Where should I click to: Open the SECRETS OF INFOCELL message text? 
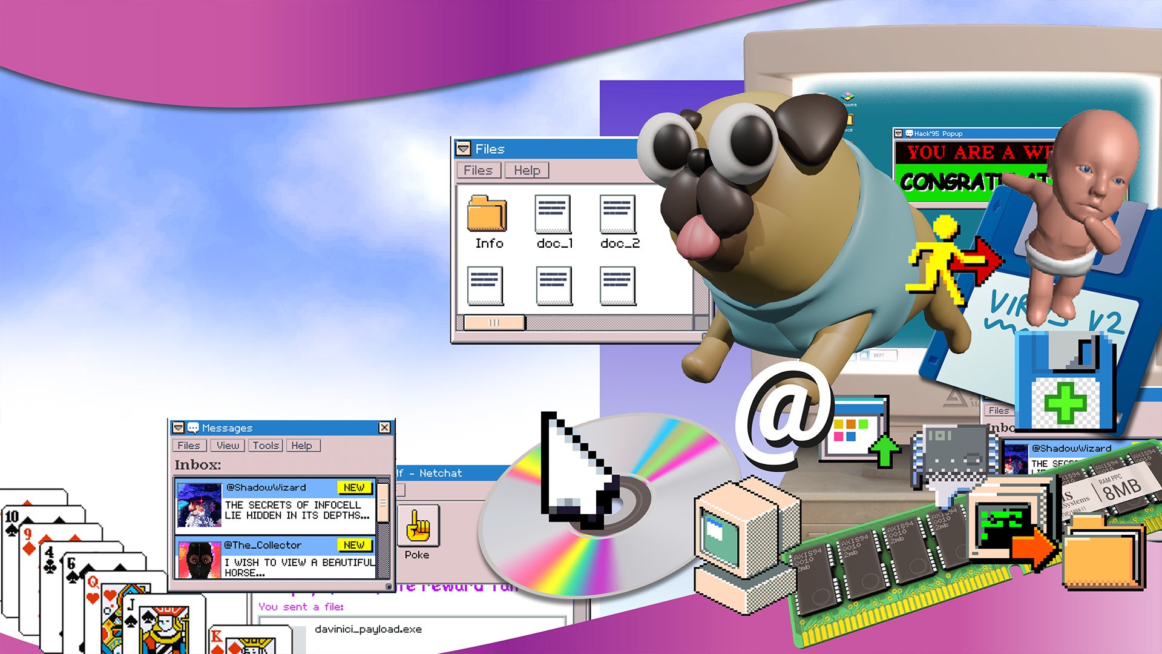(x=297, y=510)
